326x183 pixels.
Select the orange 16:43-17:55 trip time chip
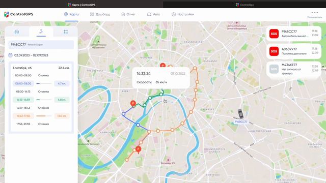pyautogui.click(x=23, y=116)
